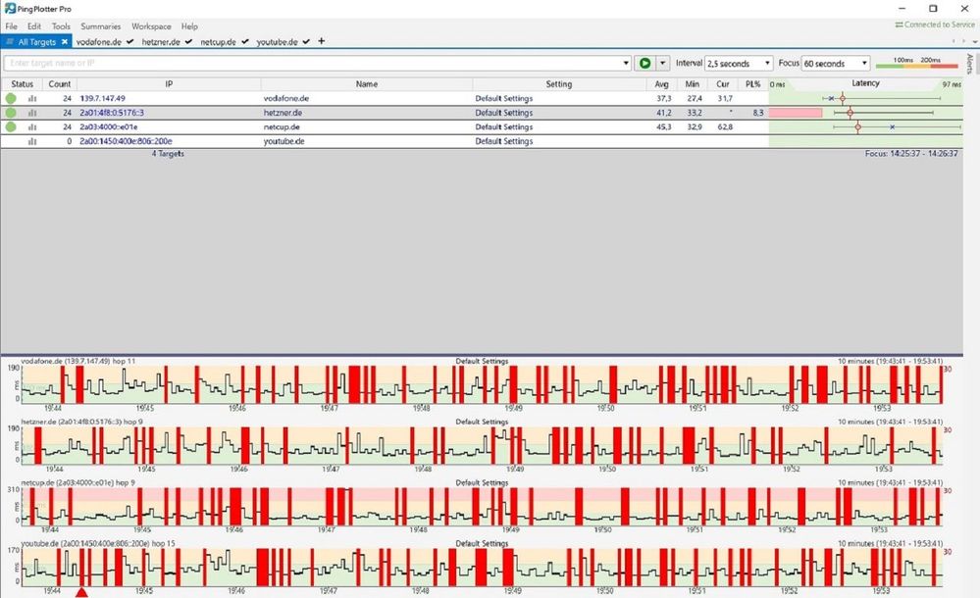
Task: Open the Edit menu
Action: [33, 26]
